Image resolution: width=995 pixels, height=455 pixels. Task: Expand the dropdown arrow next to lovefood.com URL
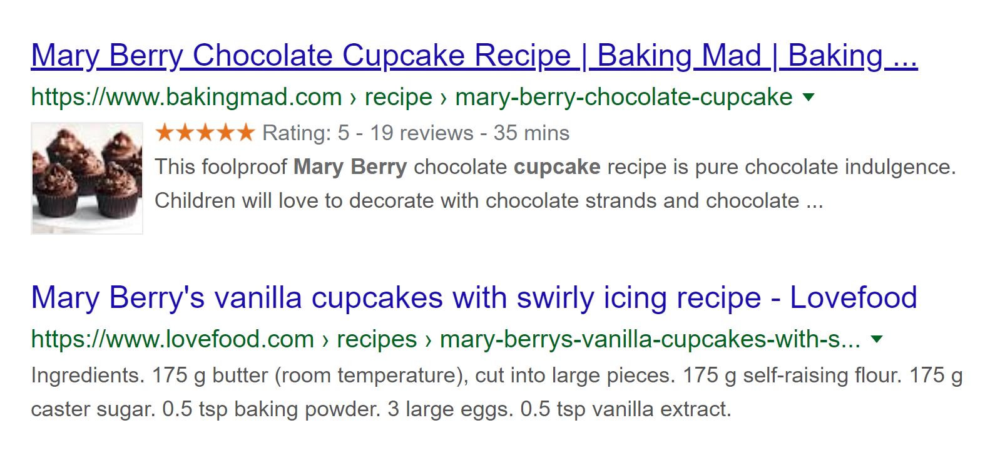[x=877, y=340]
